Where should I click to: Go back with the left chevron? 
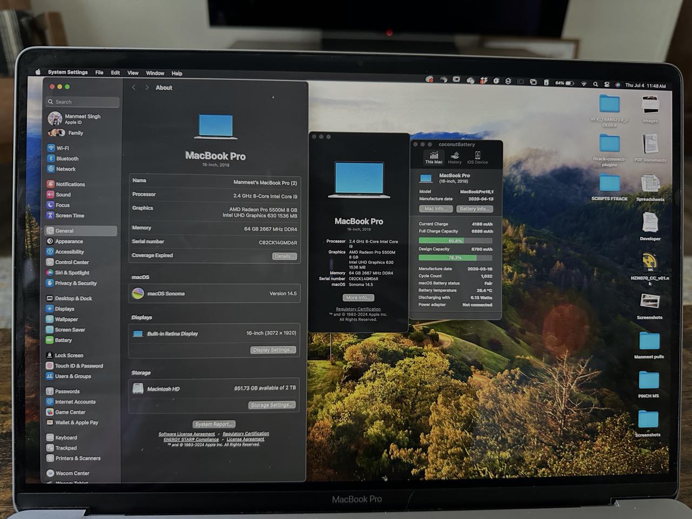134,87
